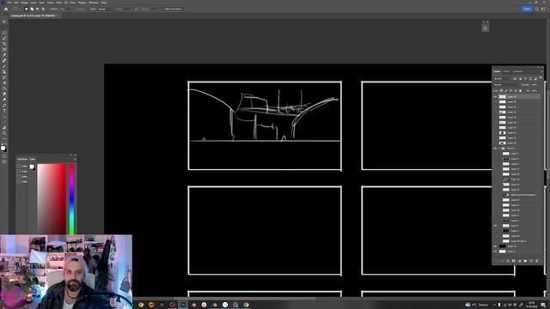This screenshot has height=309, width=550.
Task: Choose the Intersect with Selection mode icon
Action: click(x=43, y=9)
